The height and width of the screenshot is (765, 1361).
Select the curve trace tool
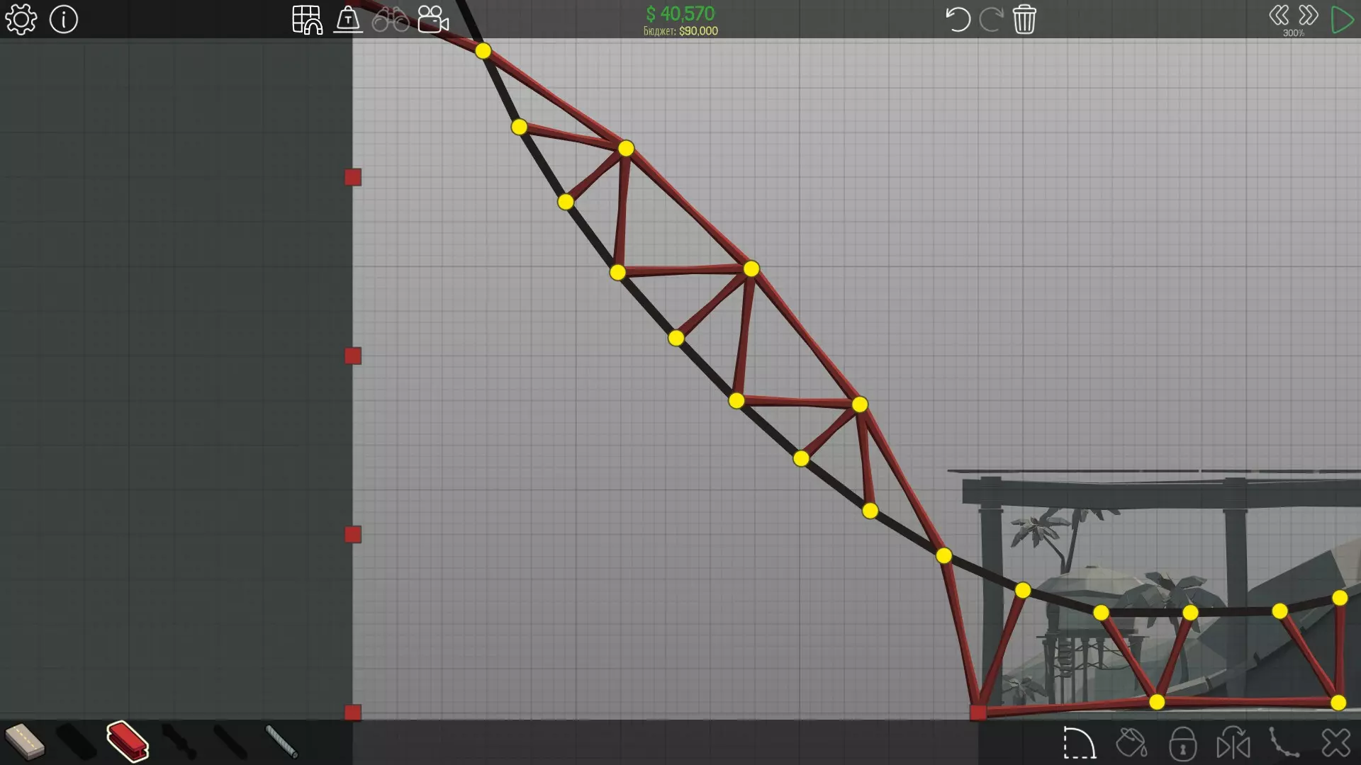pyautogui.click(x=1284, y=744)
